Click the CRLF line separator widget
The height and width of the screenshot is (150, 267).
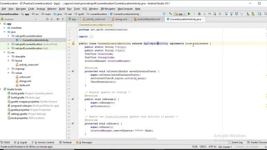(203, 147)
